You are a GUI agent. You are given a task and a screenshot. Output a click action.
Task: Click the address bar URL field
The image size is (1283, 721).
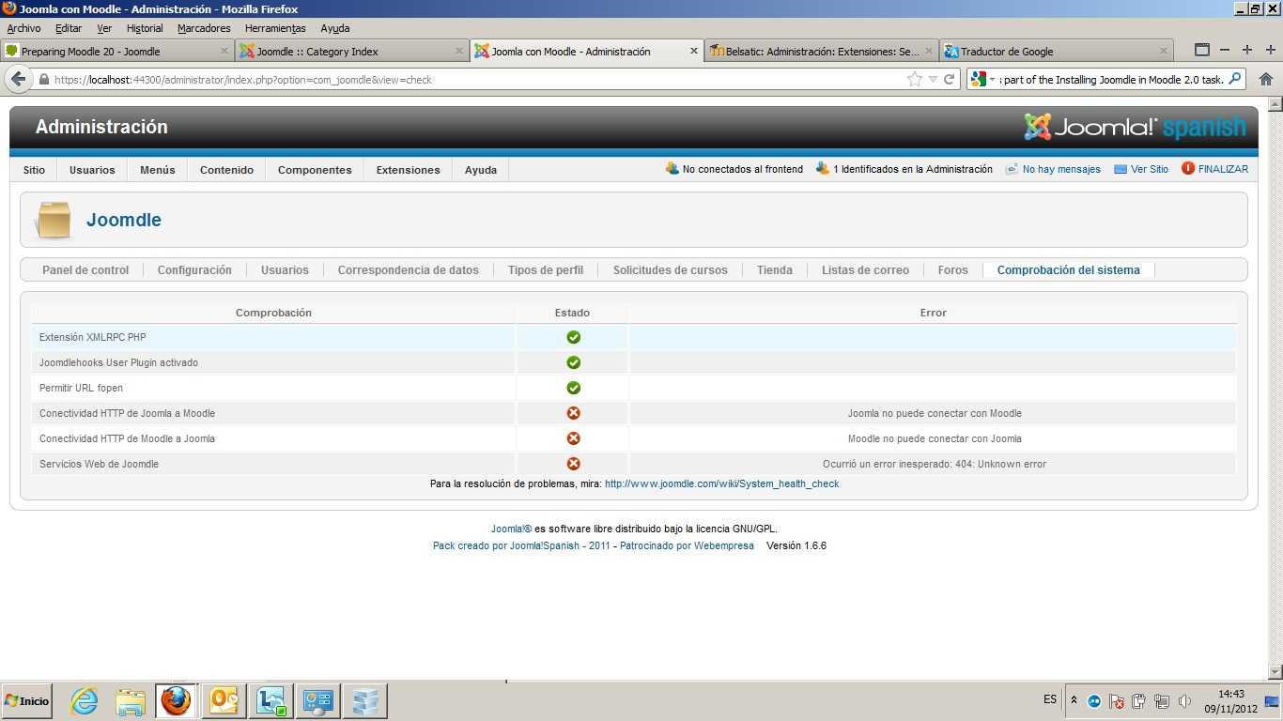pyautogui.click(x=477, y=80)
